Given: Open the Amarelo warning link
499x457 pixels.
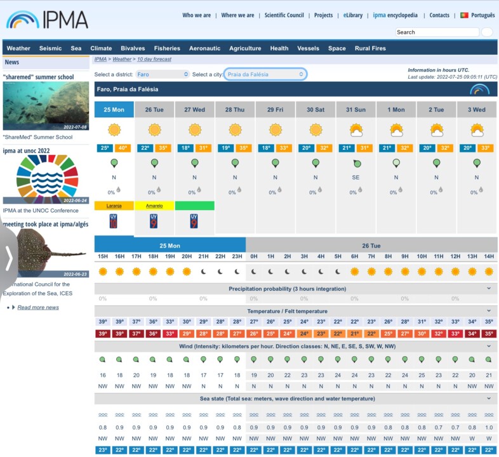Looking at the screenshot, I should click(x=154, y=206).
